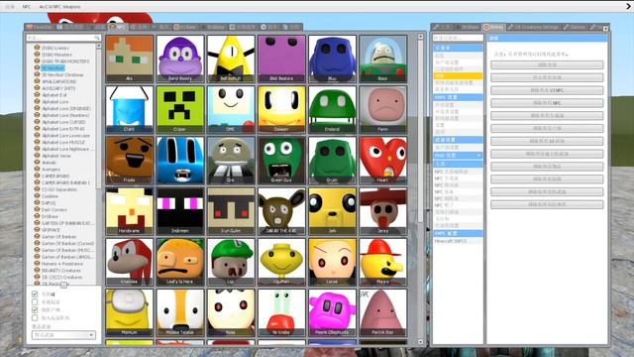Screen dimensions: 634x357
Task: Pick the pink Peenk Oliophunte creature
Action: tap(333, 312)
